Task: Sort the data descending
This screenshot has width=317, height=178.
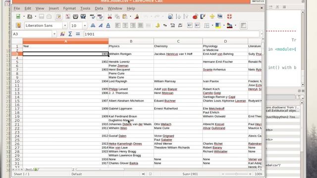Action: [x=186, y=16]
